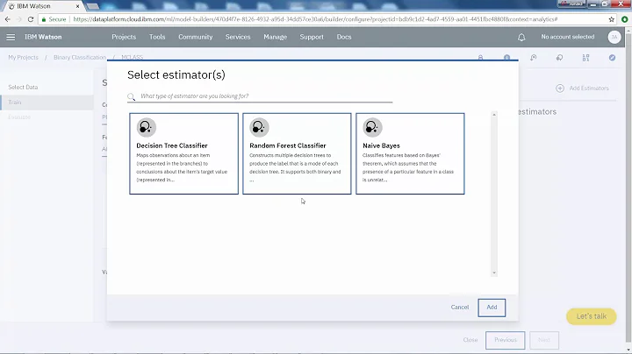
Task: Go to the Select Data step
Action: click(23, 88)
